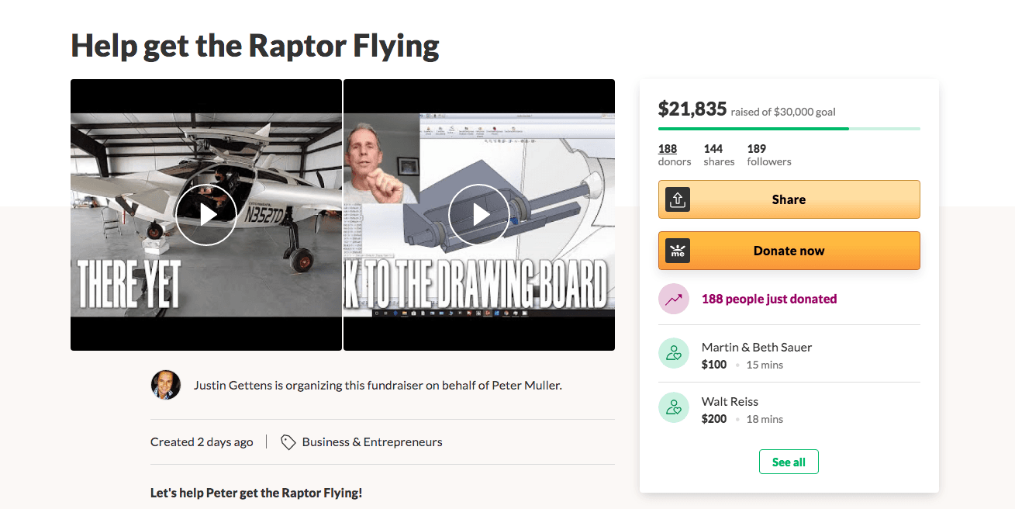Open the 188 donors link
The width and height of the screenshot is (1015, 509).
[668, 149]
